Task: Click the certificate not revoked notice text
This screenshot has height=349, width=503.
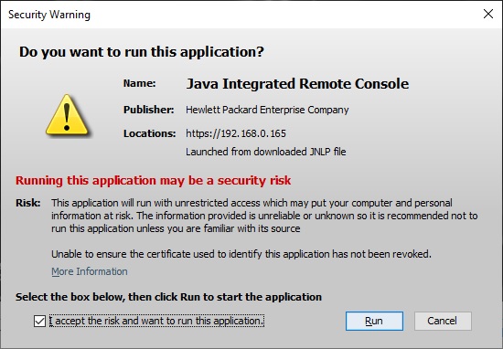Action: point(241,254)
